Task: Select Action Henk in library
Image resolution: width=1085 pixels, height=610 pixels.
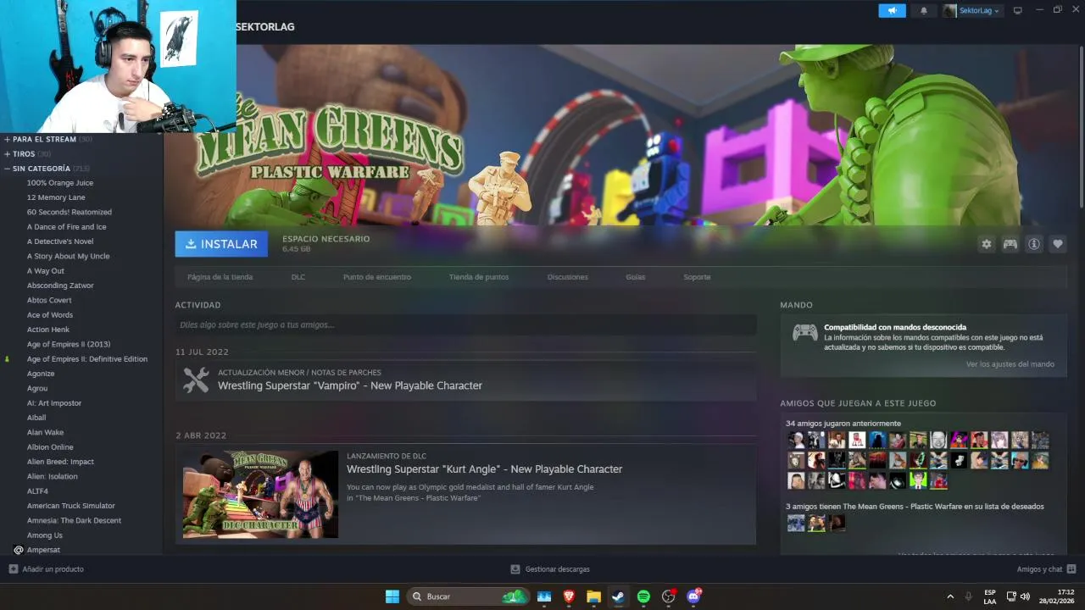Action: (x=48, y=330)
